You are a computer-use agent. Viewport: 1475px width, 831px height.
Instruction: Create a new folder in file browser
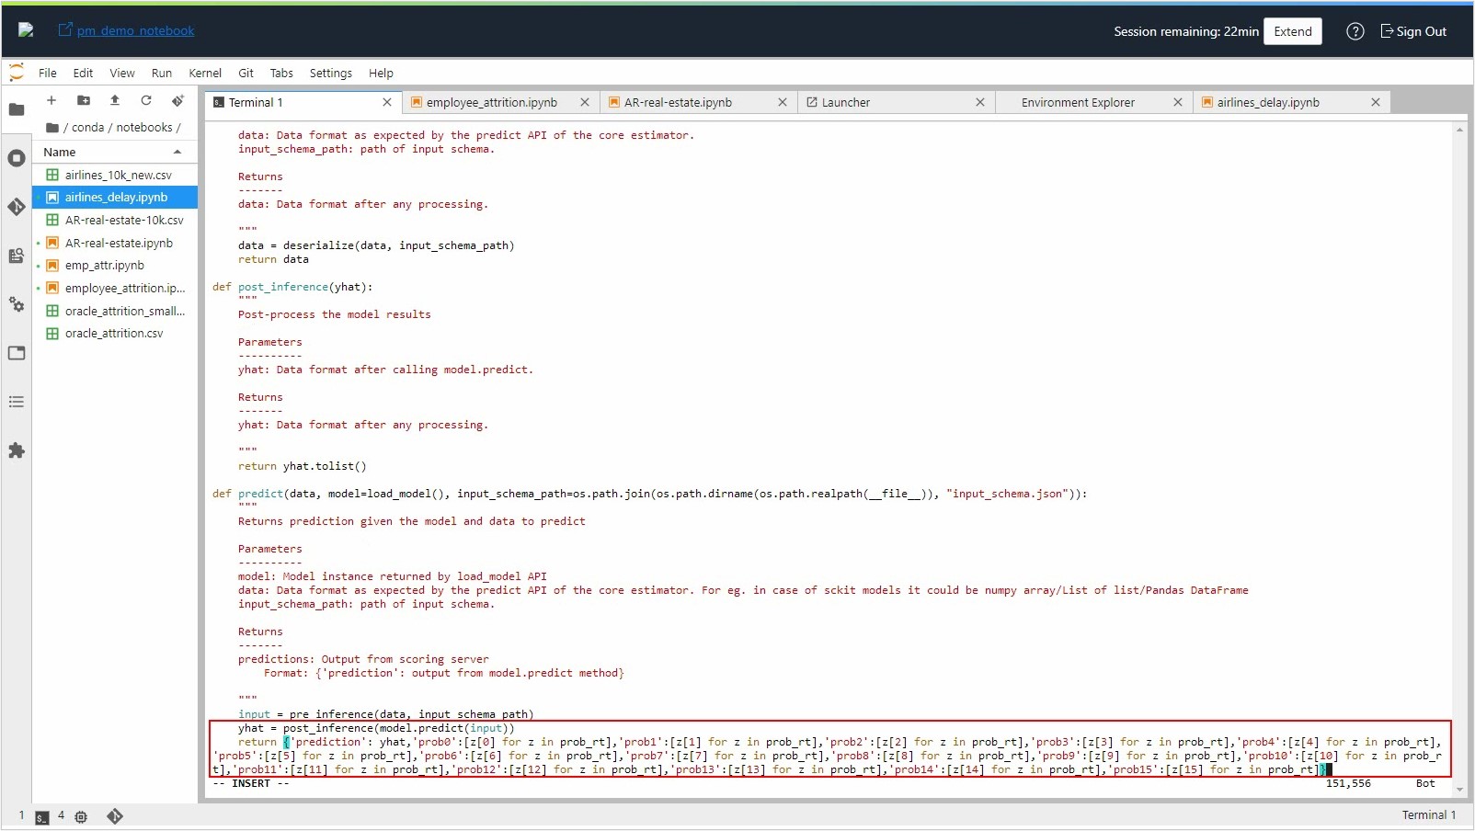click(x=84, y=100)
